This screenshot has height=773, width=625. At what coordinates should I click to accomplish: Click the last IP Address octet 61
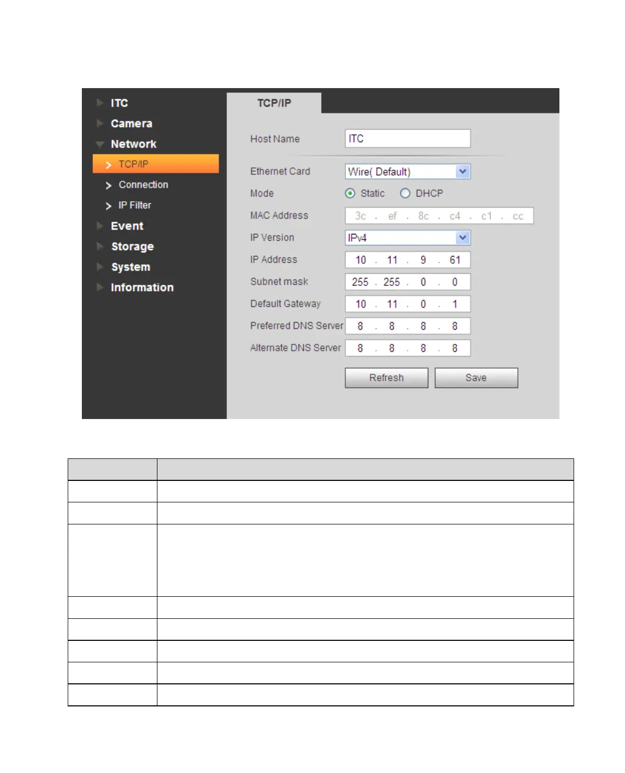[455, 260]
